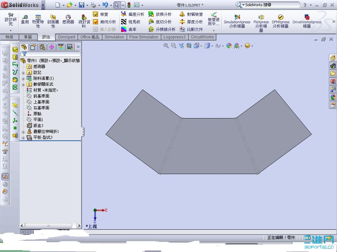Click the Zoom to Area icon
This screenshot has height=252, width=337.
(173, 46)
